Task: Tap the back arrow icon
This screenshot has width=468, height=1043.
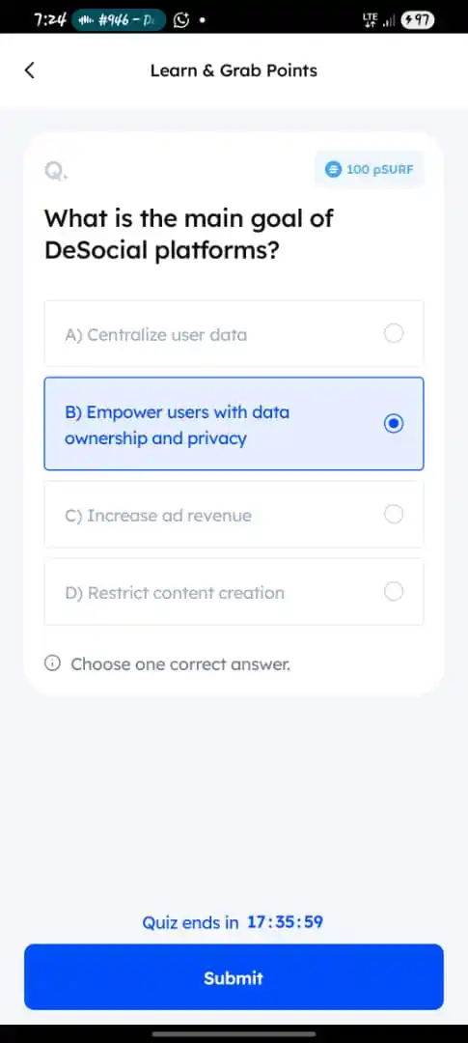Action: pyautogui.click(x=29, y=70)
